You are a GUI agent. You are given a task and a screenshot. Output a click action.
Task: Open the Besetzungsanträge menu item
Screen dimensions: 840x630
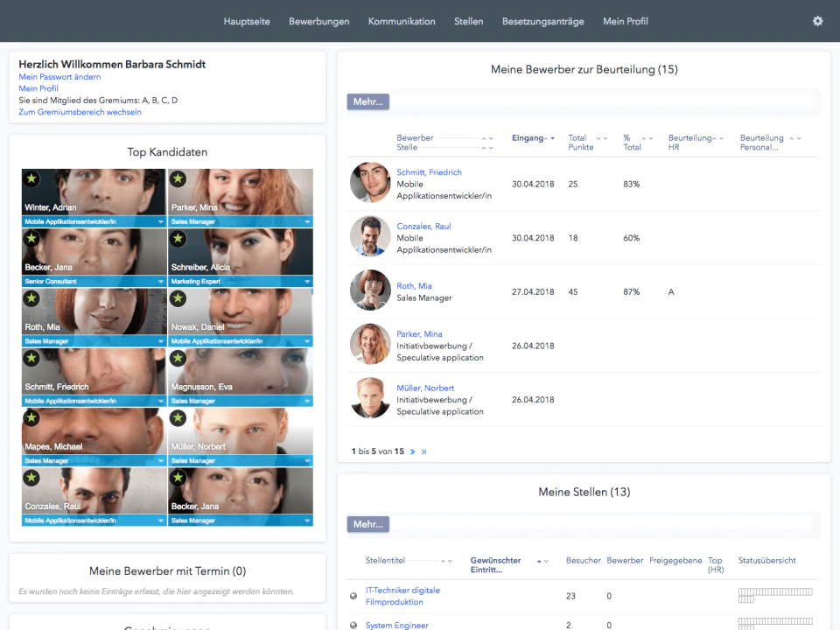(x=542, y=21)
